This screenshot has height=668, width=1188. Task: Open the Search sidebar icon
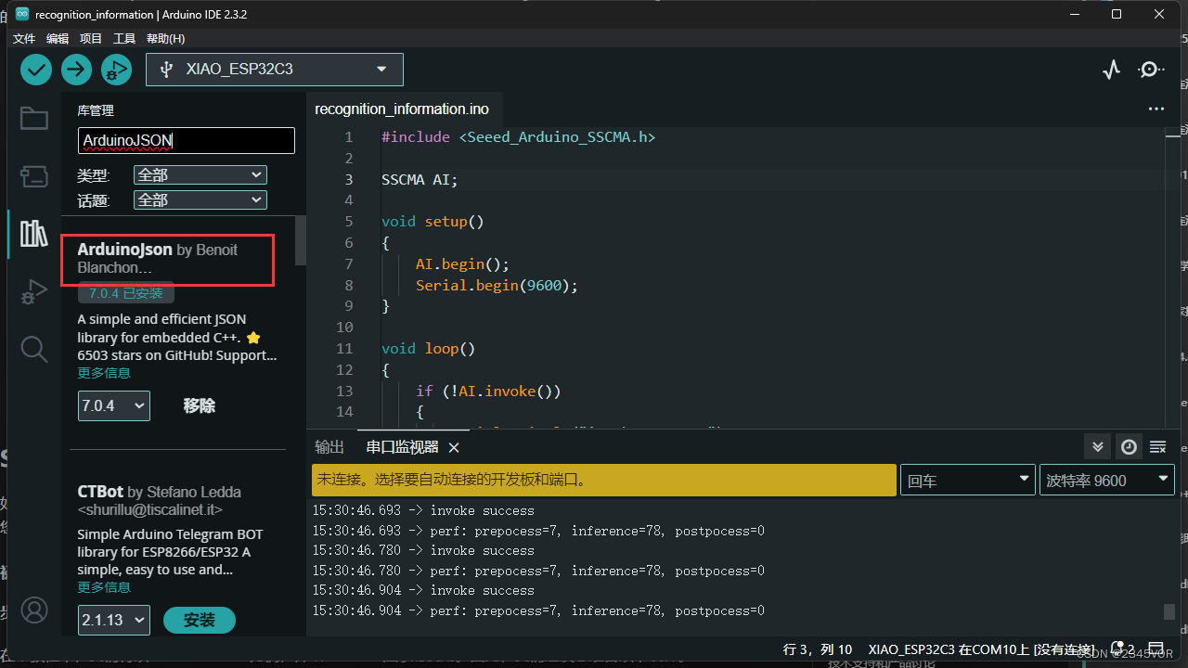(34, 349)
